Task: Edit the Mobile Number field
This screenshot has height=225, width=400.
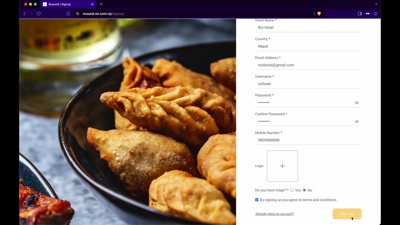Action: coord(308,140)
